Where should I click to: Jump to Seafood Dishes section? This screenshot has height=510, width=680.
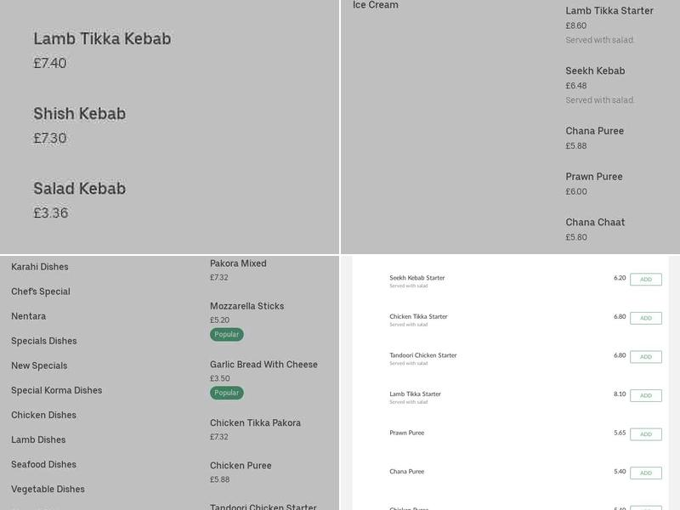43,464
